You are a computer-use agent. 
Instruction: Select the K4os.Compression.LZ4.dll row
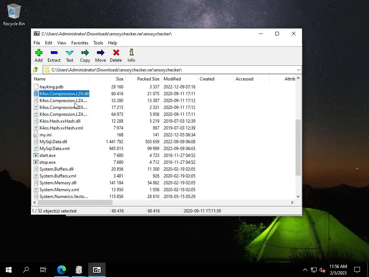tap(64, 94)
